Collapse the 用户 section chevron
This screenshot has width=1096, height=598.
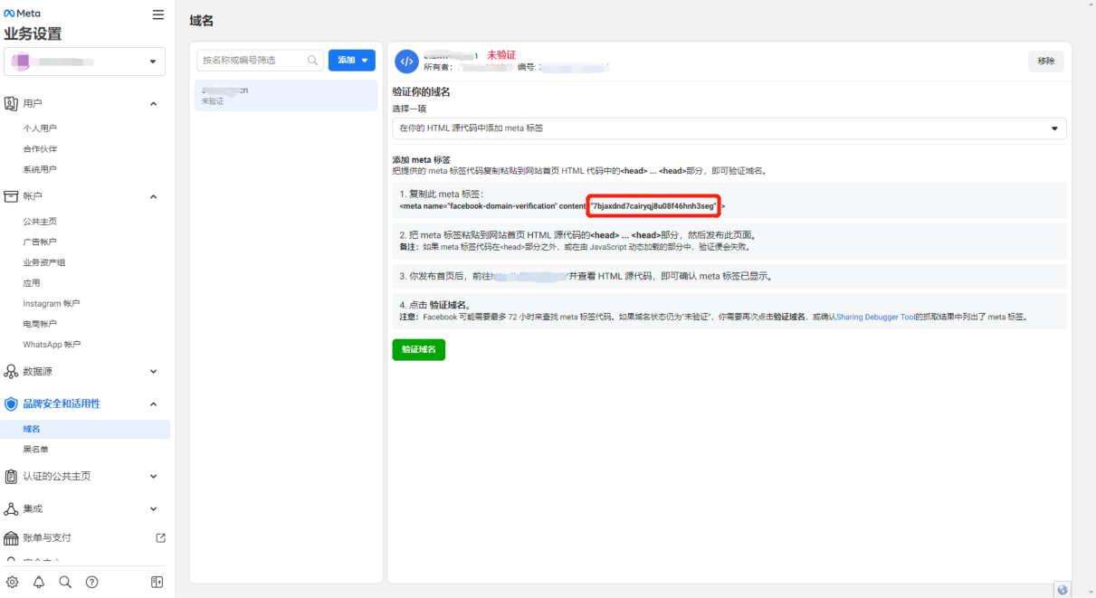point(153,104)
